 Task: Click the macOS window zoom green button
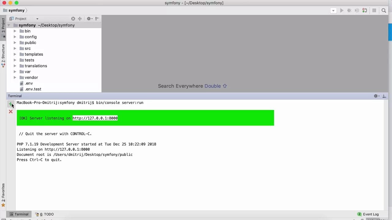pos(17,3)
